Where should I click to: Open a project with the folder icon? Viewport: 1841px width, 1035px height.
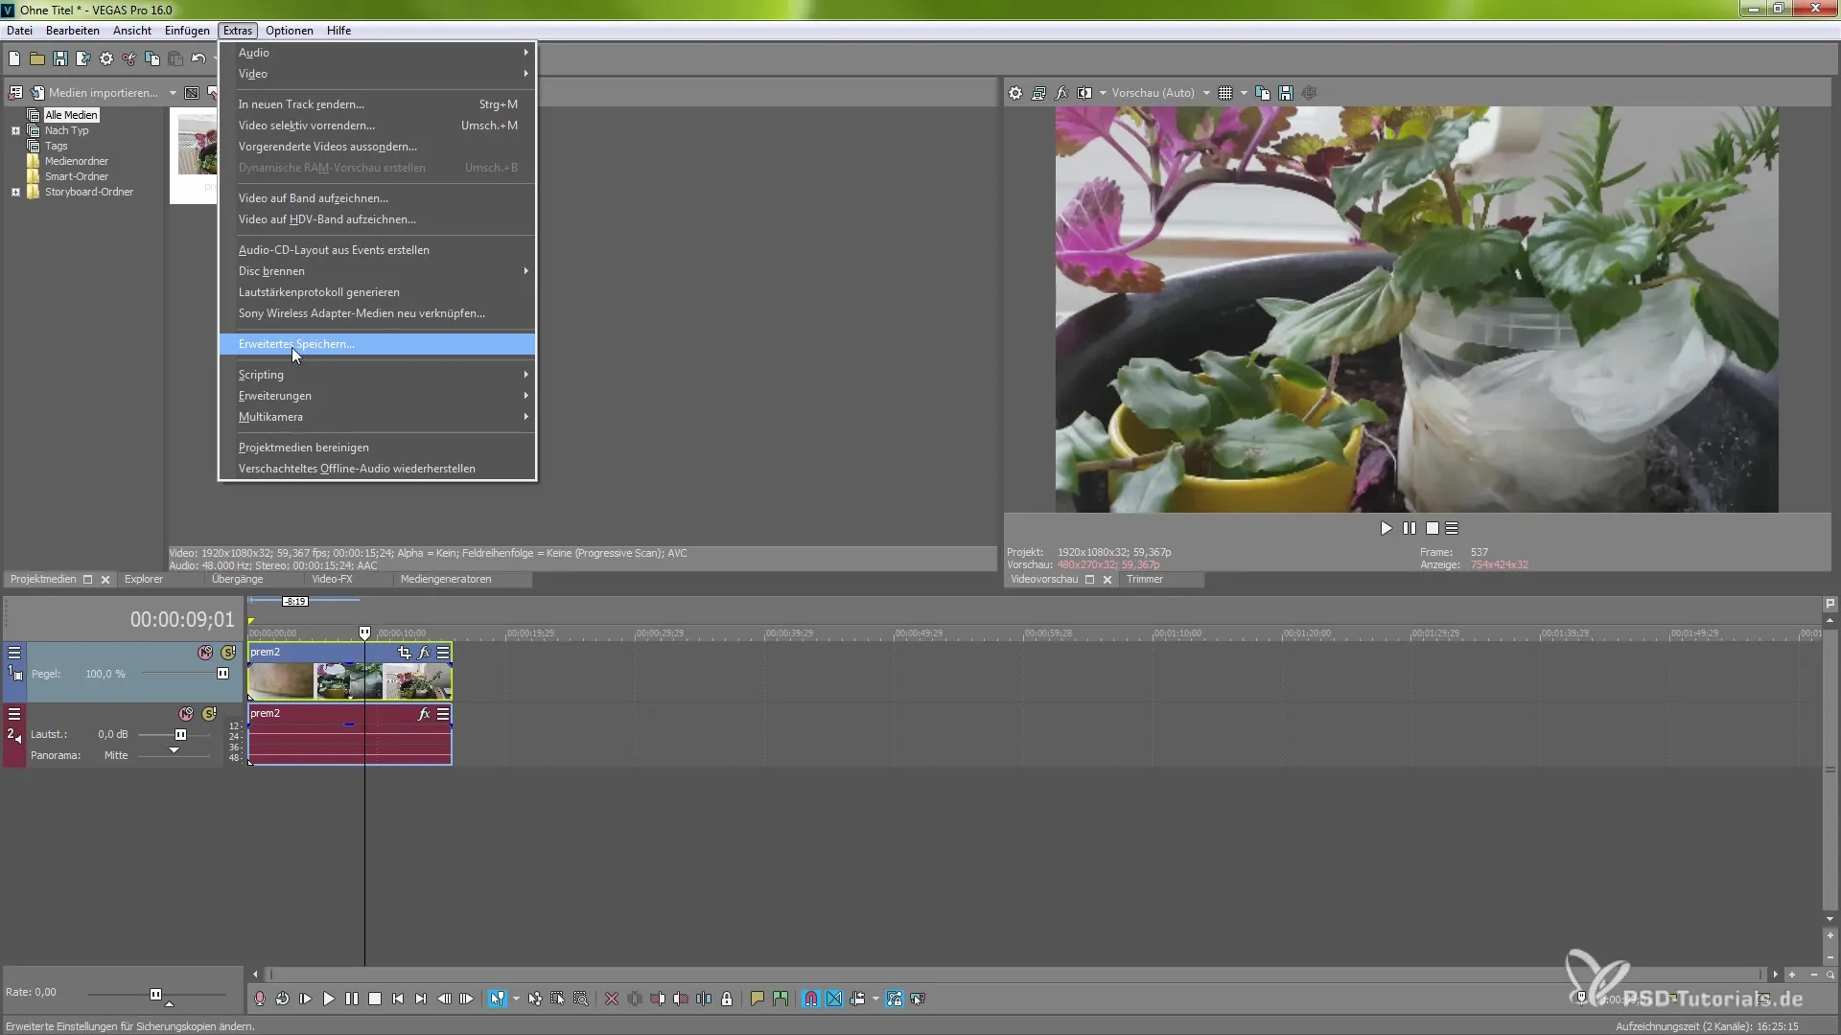[37, 59]
